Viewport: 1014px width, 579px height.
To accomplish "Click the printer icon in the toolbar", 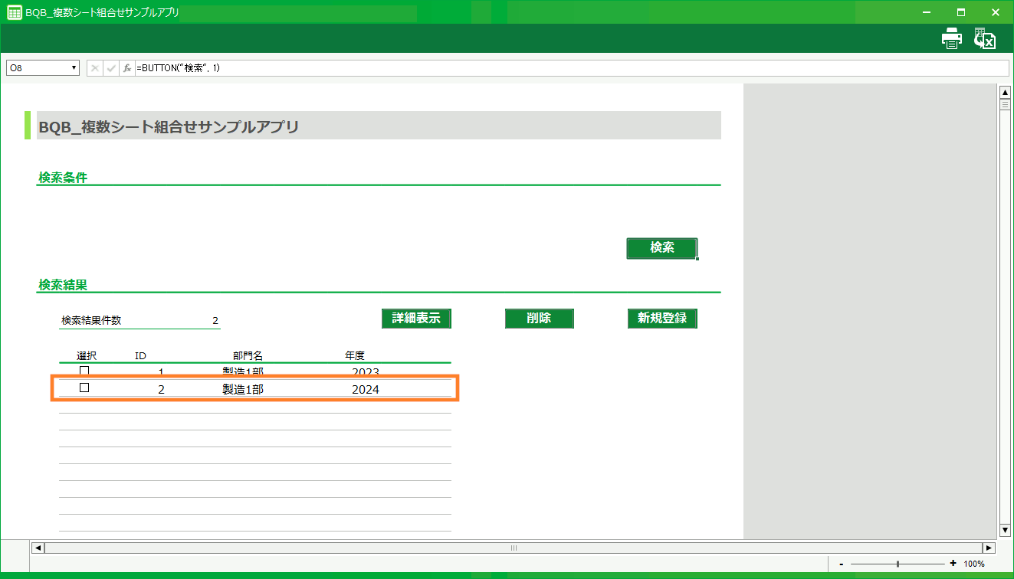I will pos(951,38).
